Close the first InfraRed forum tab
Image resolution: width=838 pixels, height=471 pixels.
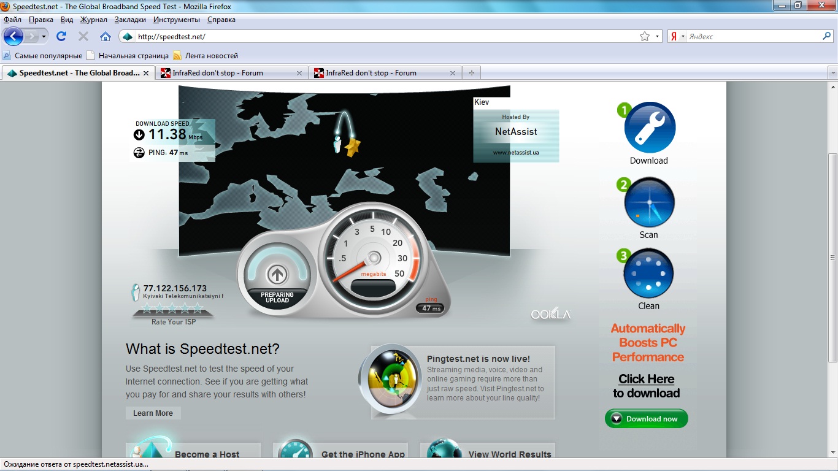point(299,73)
